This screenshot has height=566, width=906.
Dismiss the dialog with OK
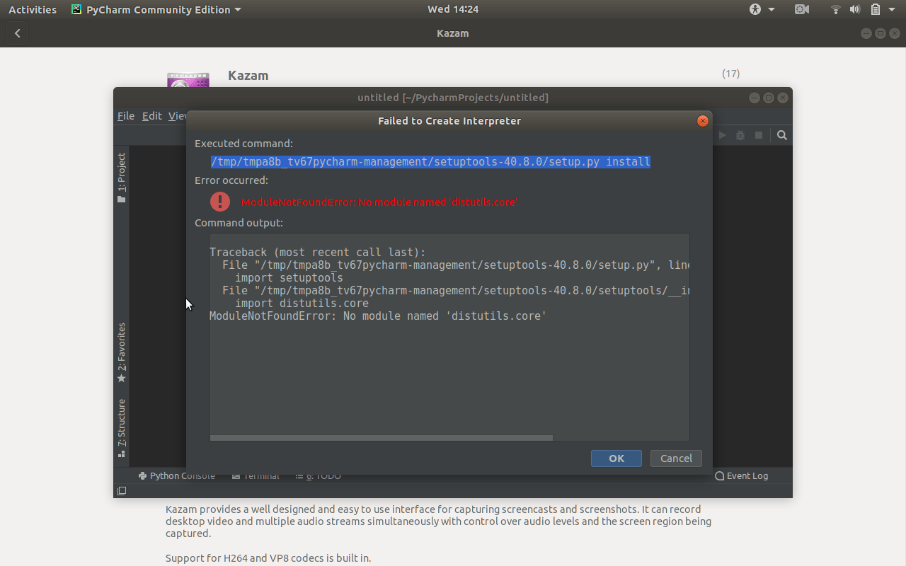point(616,458)
